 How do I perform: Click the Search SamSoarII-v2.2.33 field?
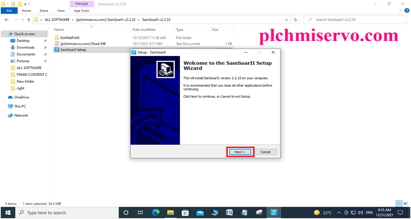[355, 20]
